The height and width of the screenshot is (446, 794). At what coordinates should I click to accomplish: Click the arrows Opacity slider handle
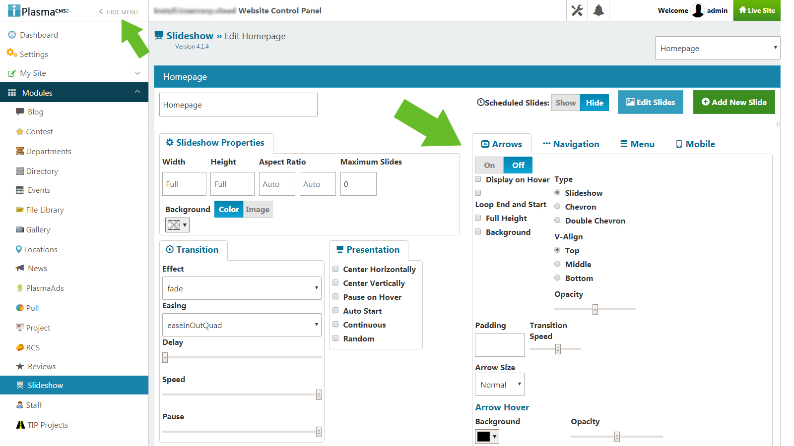coord(595,309)
